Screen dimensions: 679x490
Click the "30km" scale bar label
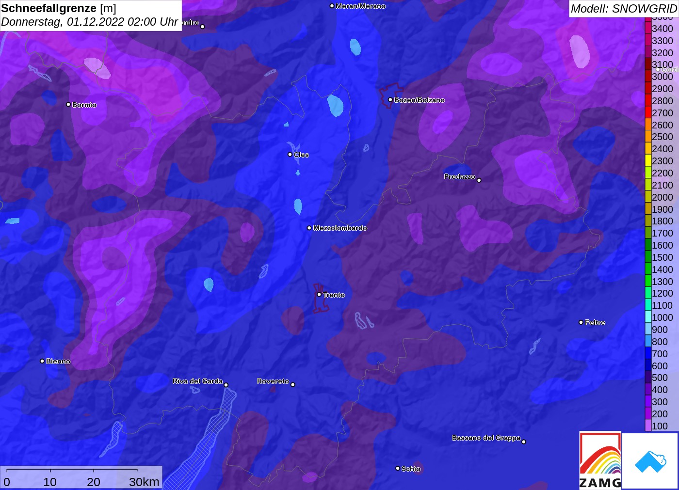point(144,482)
